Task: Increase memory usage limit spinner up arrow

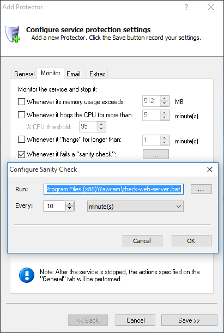Action: pyautogui.click(x=165, y=99)
